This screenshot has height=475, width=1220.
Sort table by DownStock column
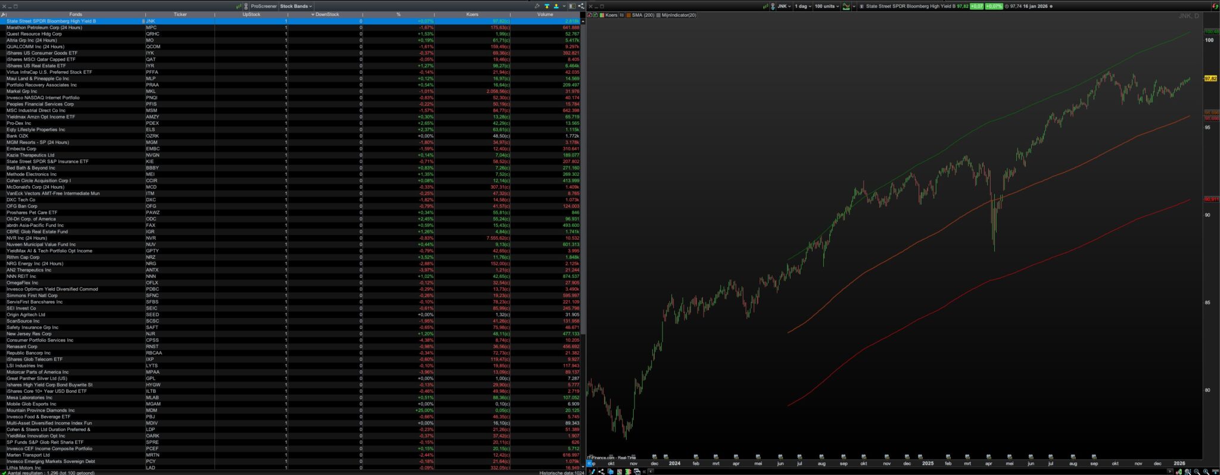pos(325,14)
